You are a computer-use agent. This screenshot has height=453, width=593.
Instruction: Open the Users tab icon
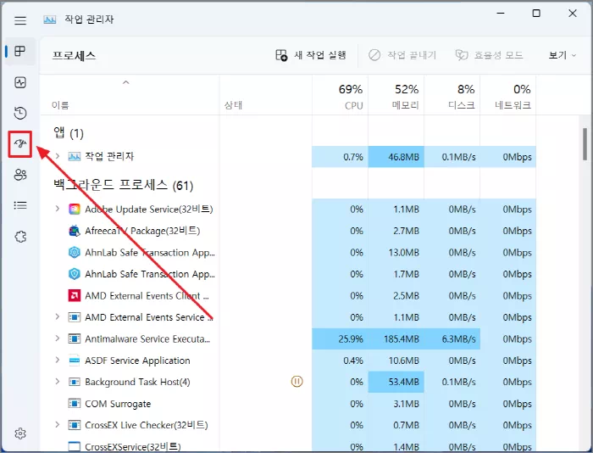point(20,175)
